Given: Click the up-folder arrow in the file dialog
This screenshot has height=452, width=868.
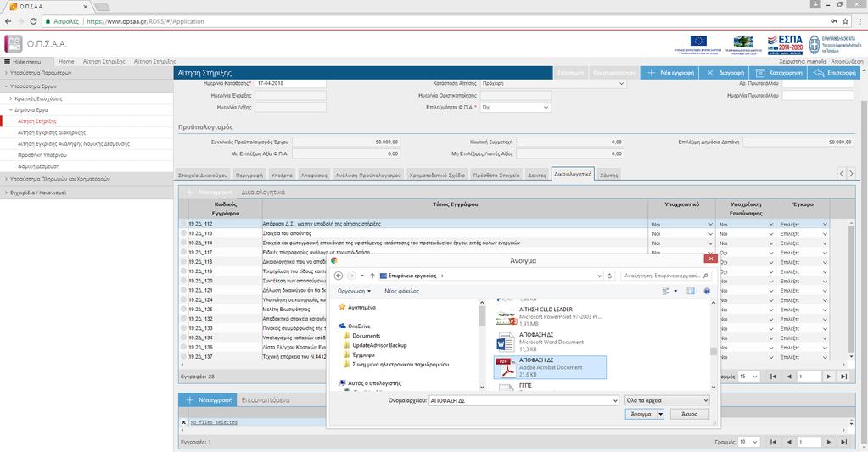Looking at the screenshot, I should tap(372, 276).
